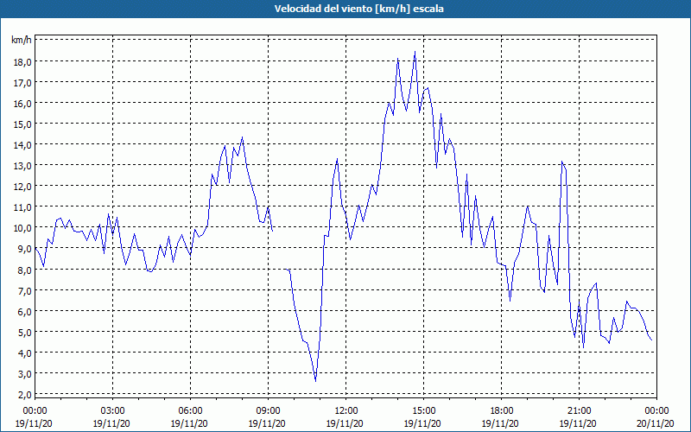The height and width of the screenshot is (432, 691).
Task: Select the 11,0 y-axis value
Action: point(23,207)
